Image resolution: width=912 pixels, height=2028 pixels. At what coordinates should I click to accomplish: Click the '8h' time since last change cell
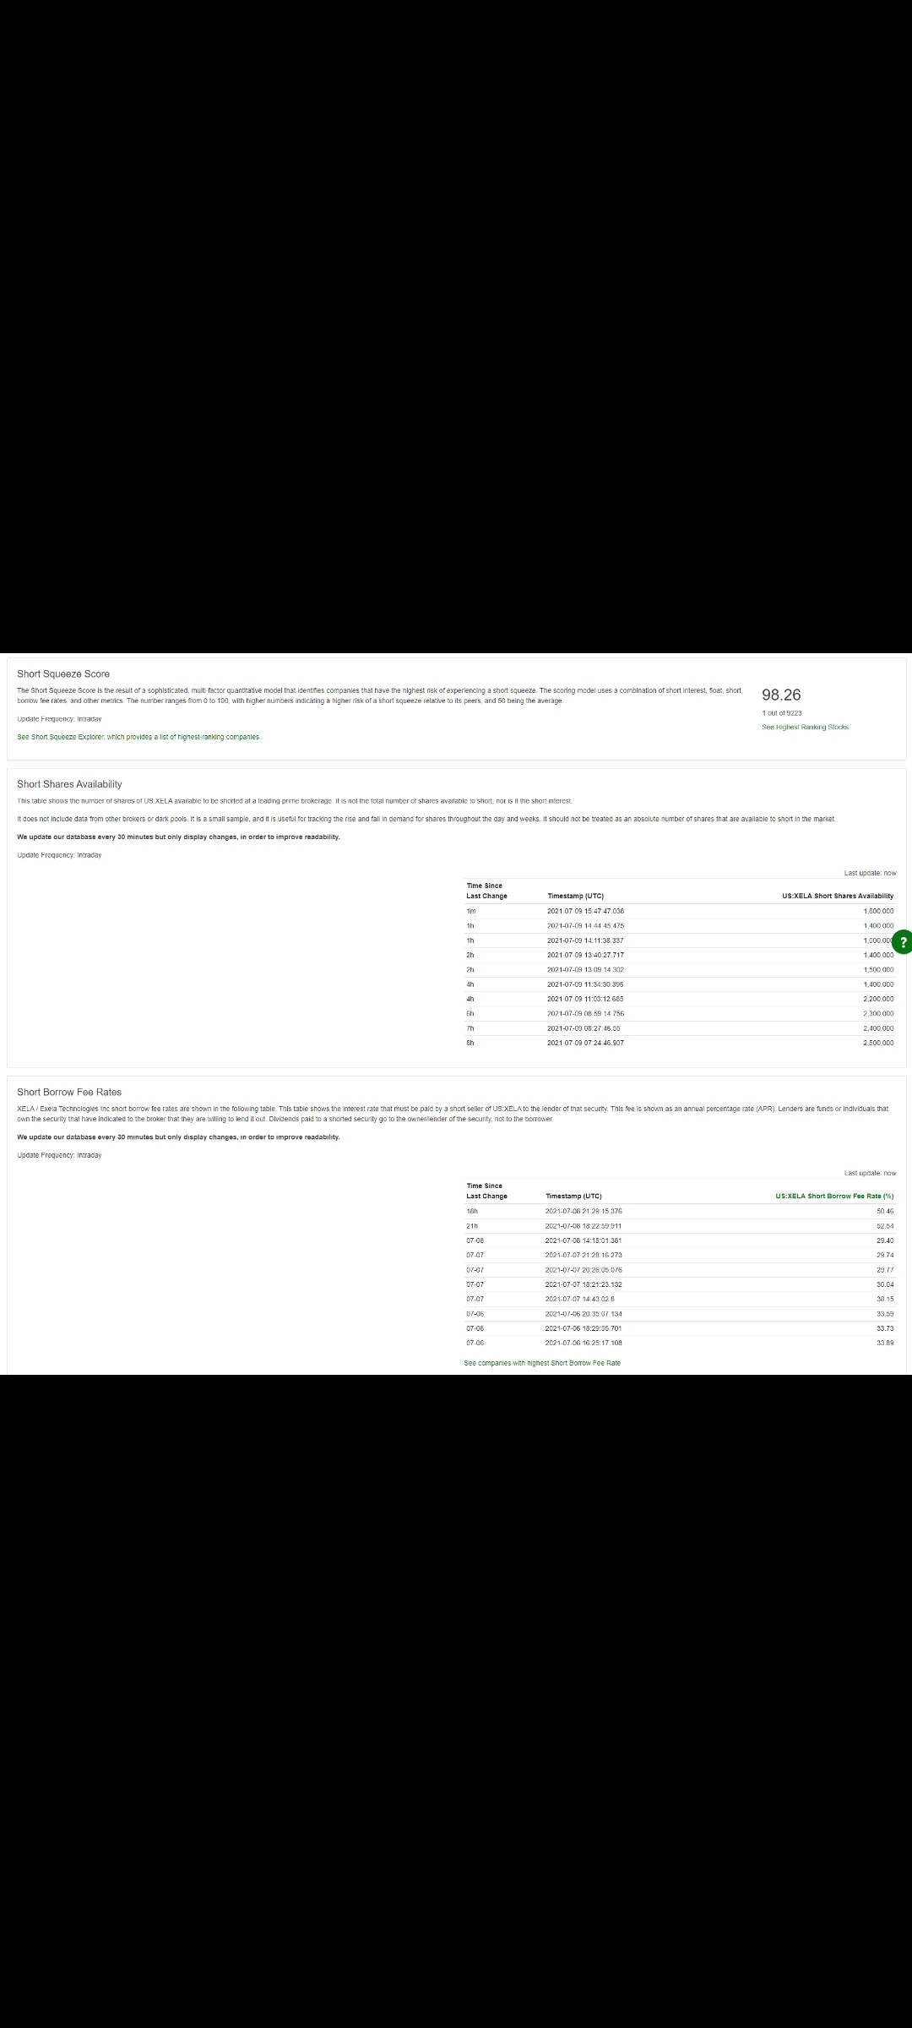point(470,1043)
